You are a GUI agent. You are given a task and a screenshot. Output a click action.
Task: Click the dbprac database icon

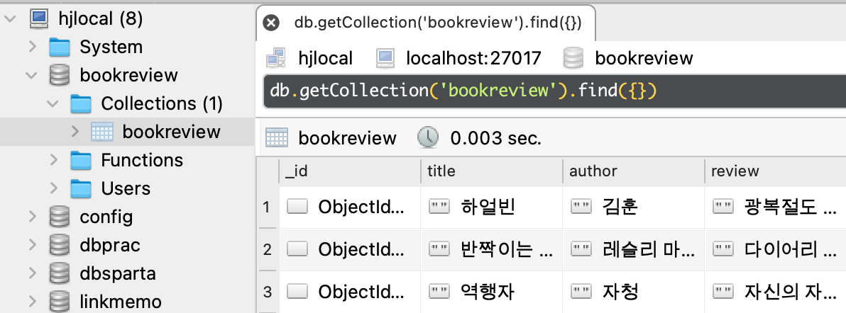pyautogui.click(x=60, y=245)
